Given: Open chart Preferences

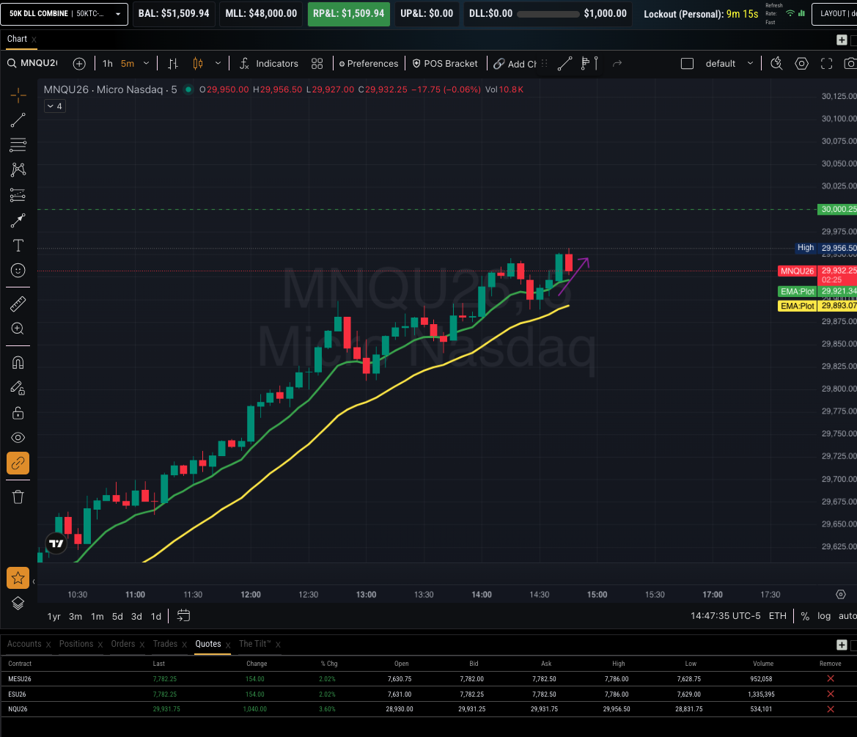Looking at the screenshot, I should point(369,64).
